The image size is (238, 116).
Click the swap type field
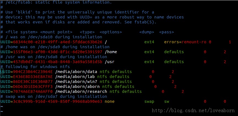(149, 102)
